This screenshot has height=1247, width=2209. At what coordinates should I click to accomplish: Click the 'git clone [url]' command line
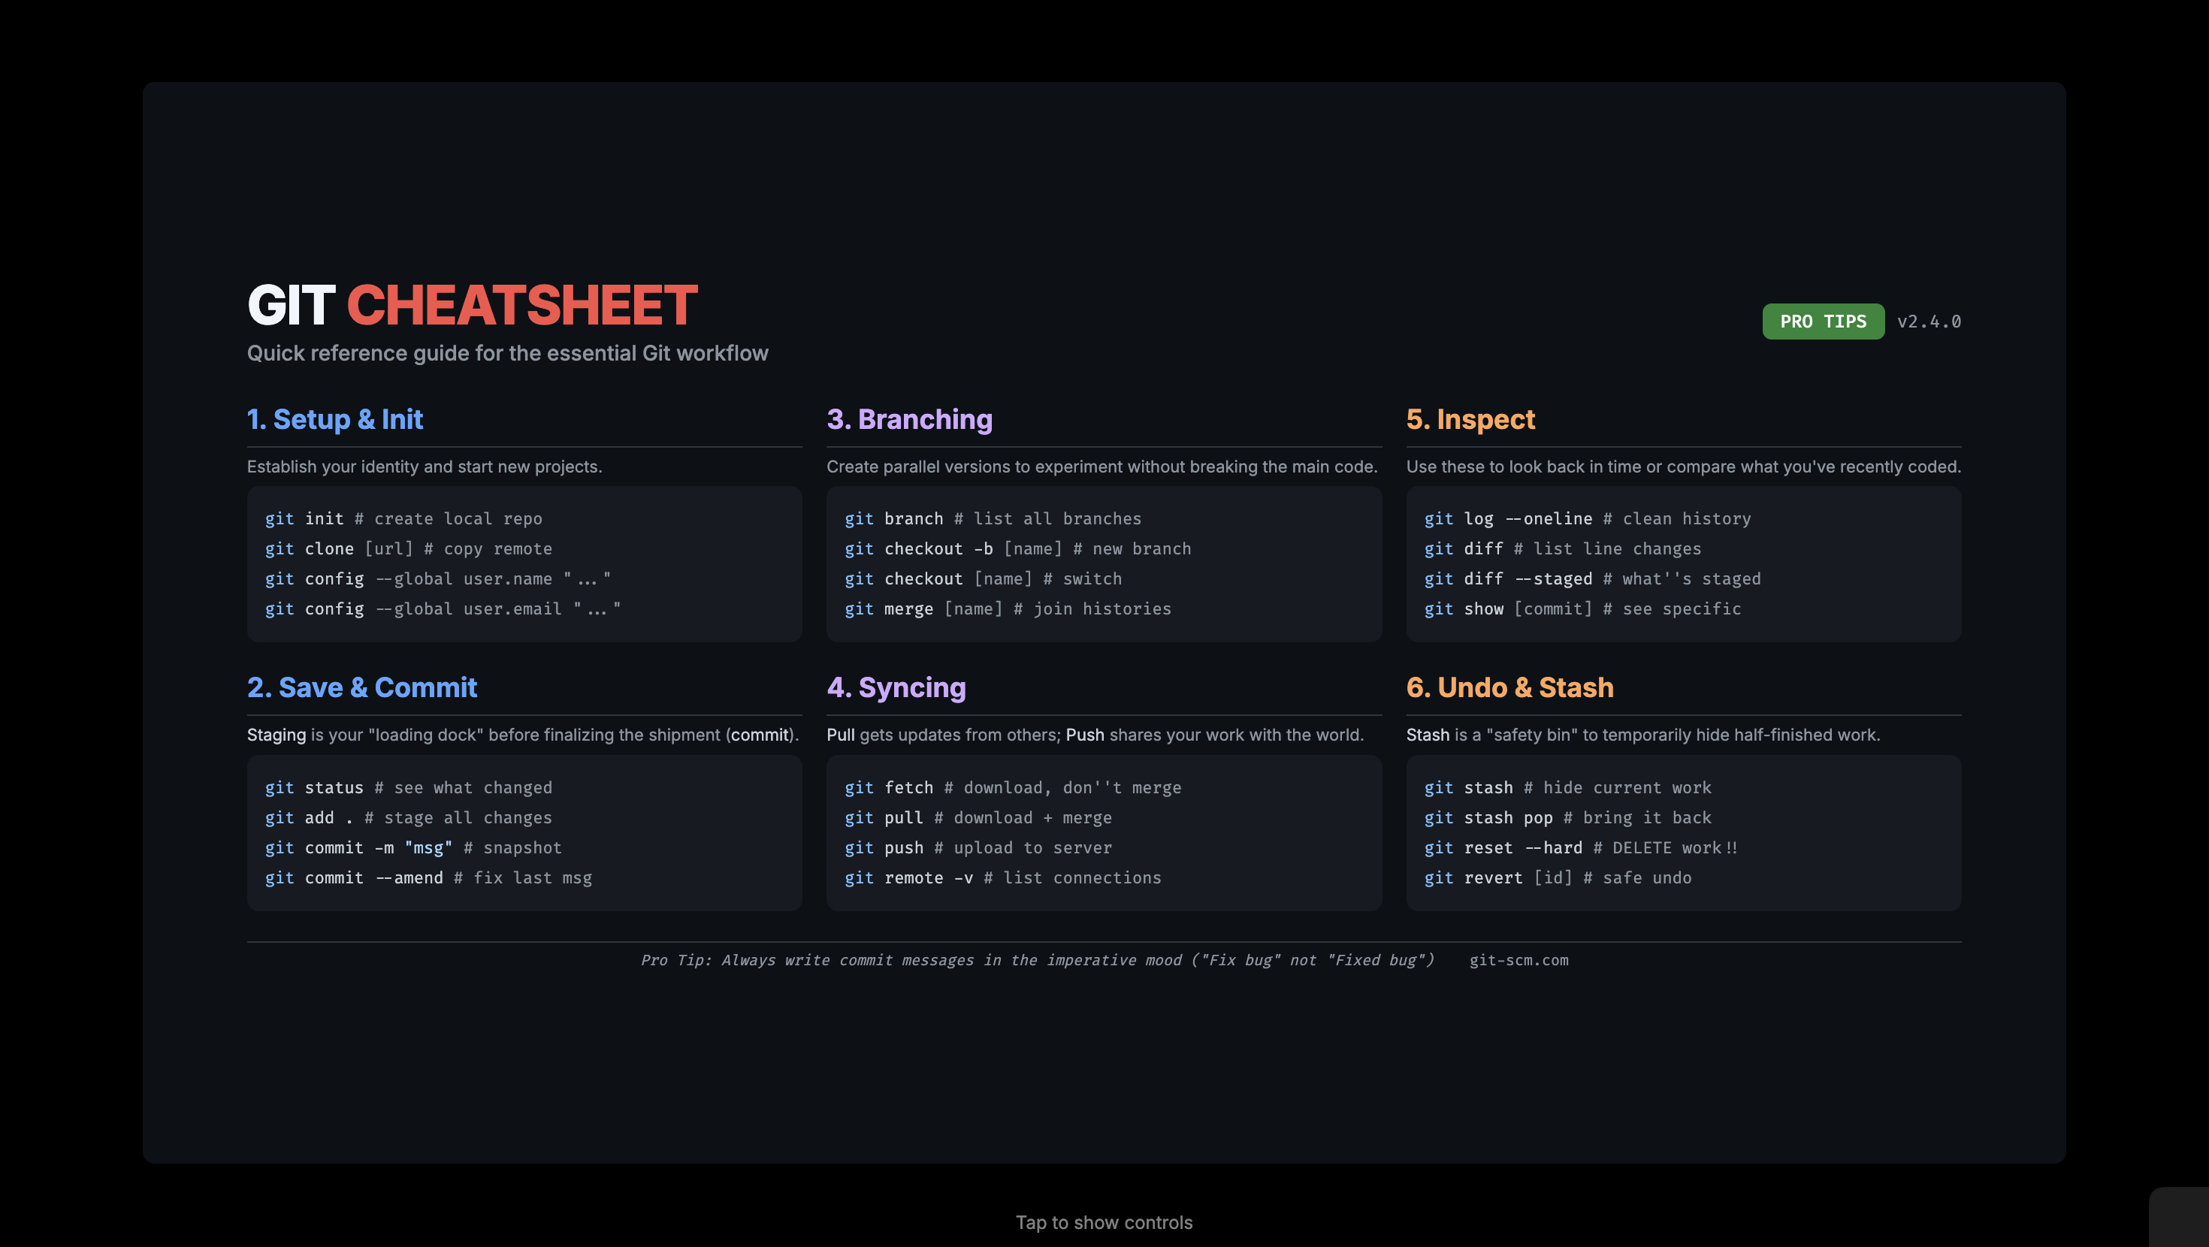(x=408, y=549)
